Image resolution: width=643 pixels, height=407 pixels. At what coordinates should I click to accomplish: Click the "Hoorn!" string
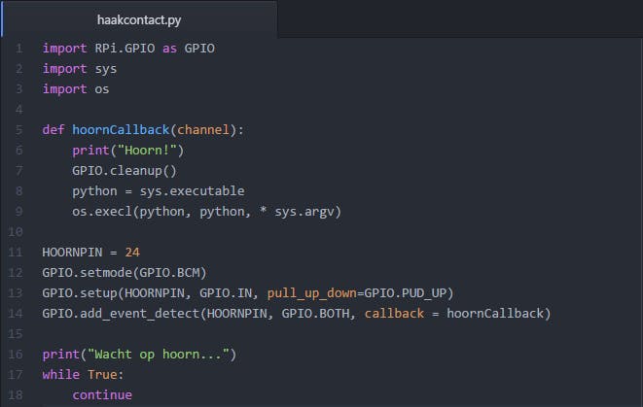click(147, 151)
